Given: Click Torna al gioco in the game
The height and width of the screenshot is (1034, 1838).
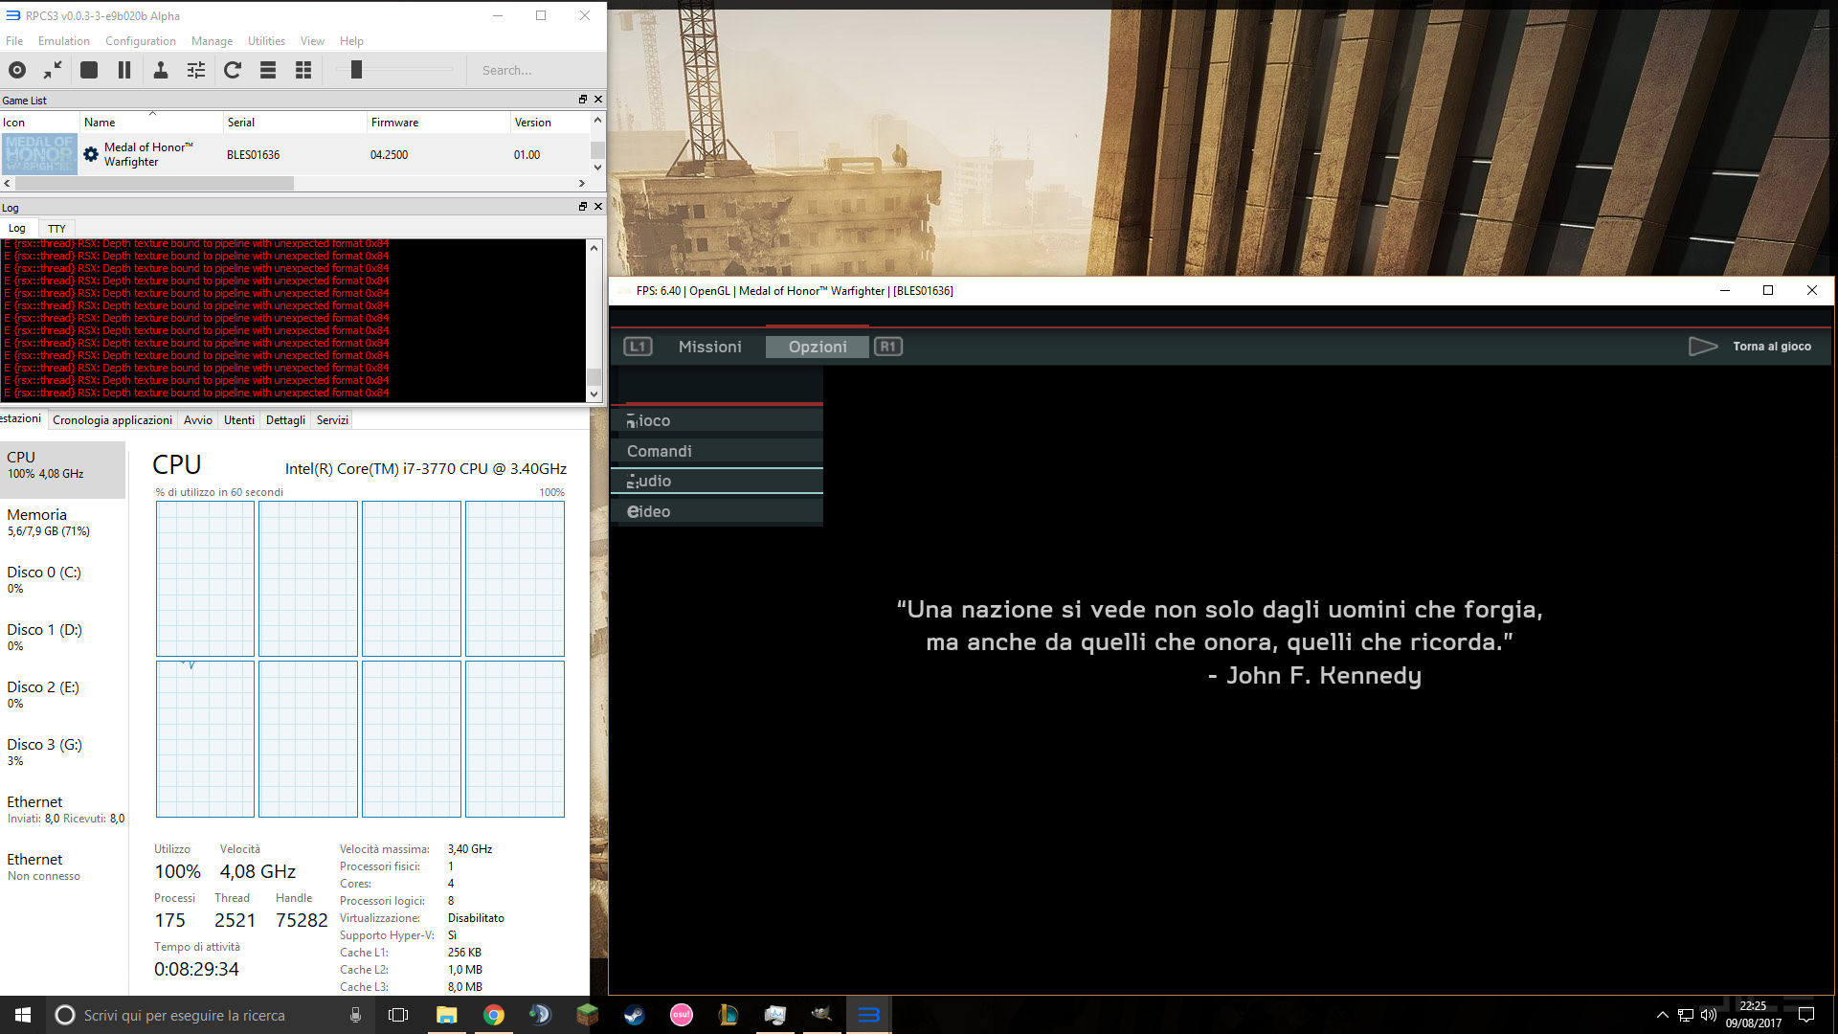Looking at the screenshot, I should point(1771,347).
